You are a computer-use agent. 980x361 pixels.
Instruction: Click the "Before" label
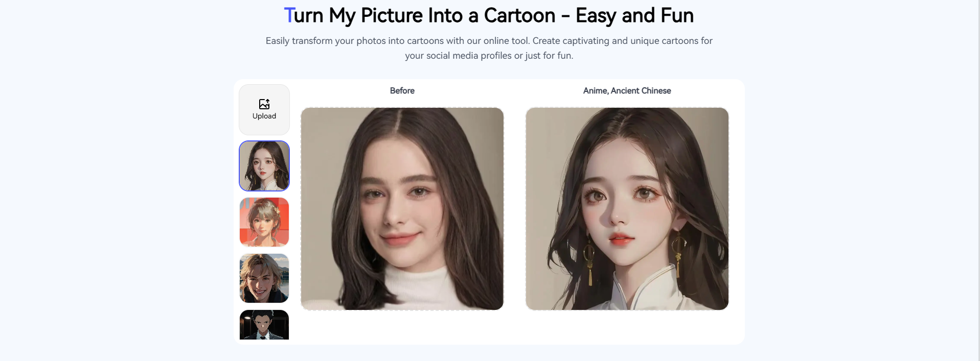pos(402,91)
